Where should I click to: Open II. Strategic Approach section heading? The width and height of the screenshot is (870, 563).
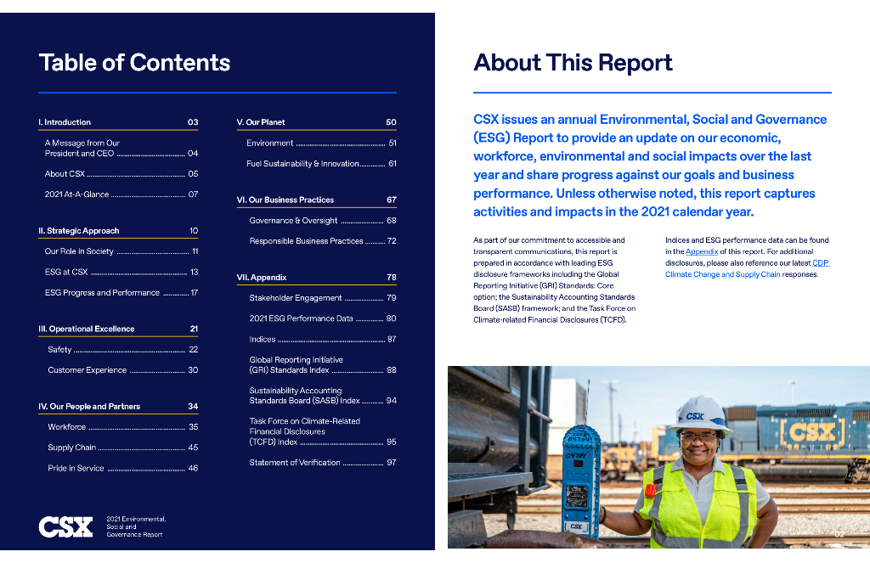coord(118,231)
